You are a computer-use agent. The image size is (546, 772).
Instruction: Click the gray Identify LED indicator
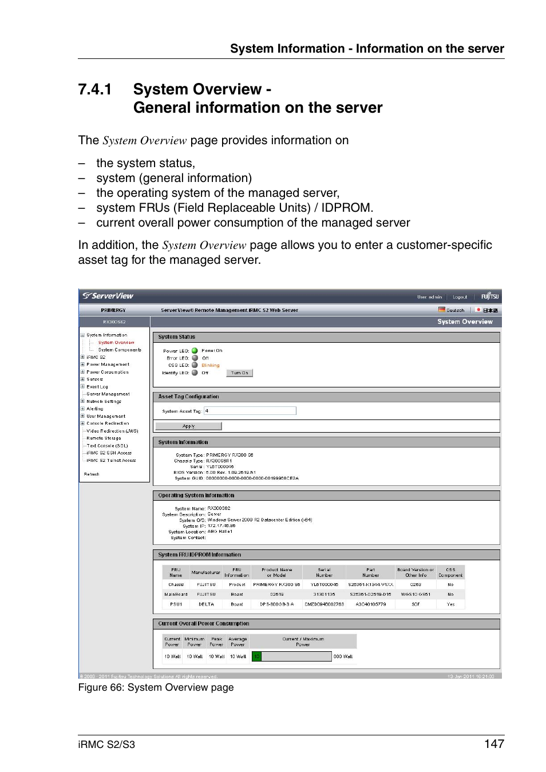[195, 373]
